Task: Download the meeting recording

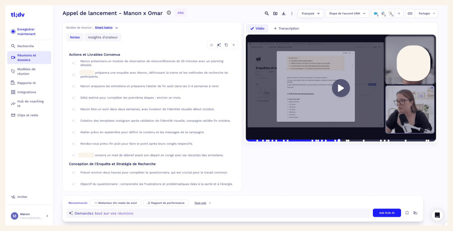Action: (284, 14)
